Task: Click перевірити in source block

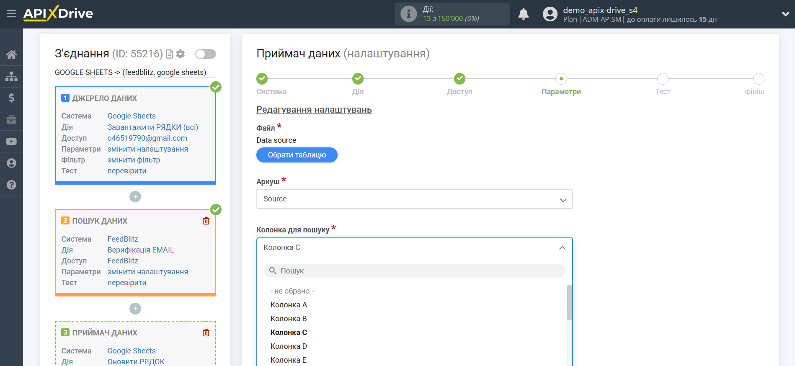Action: pos(127,171)
